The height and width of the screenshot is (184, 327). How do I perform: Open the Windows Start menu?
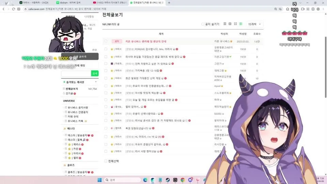coord(99,180)
